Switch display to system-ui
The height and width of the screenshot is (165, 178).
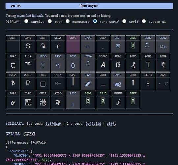point(144,21)
